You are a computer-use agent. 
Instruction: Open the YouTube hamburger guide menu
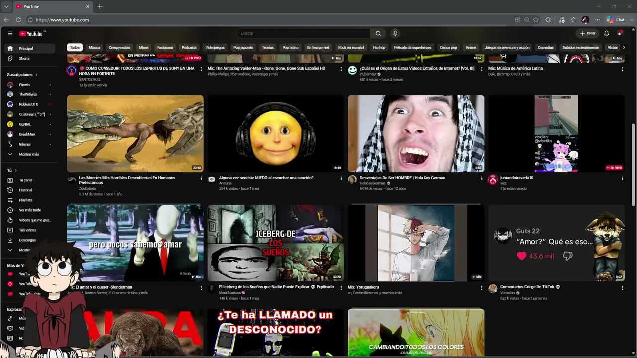click(x=10, y=33)
